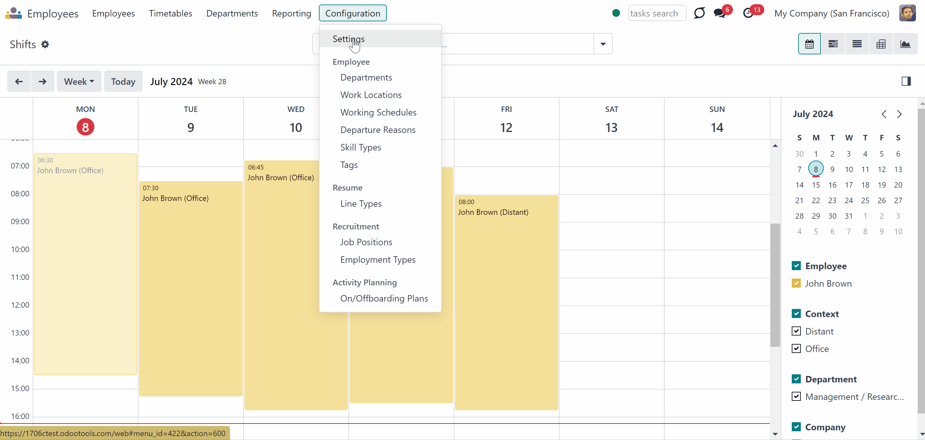Open the Shifts gear settings icon

click(x=45, y=44)
